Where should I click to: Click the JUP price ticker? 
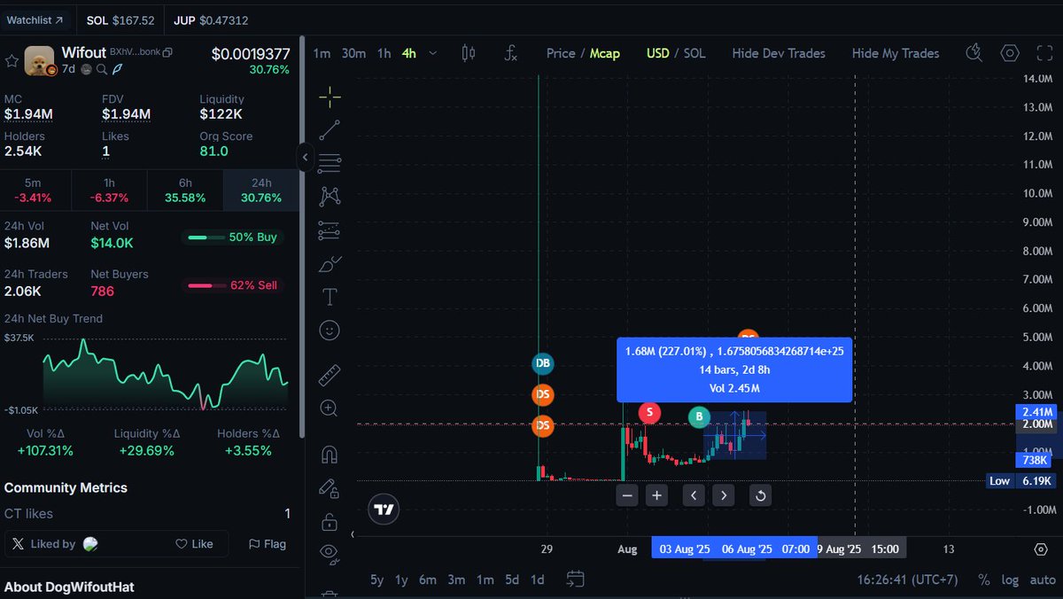[211, 19]
